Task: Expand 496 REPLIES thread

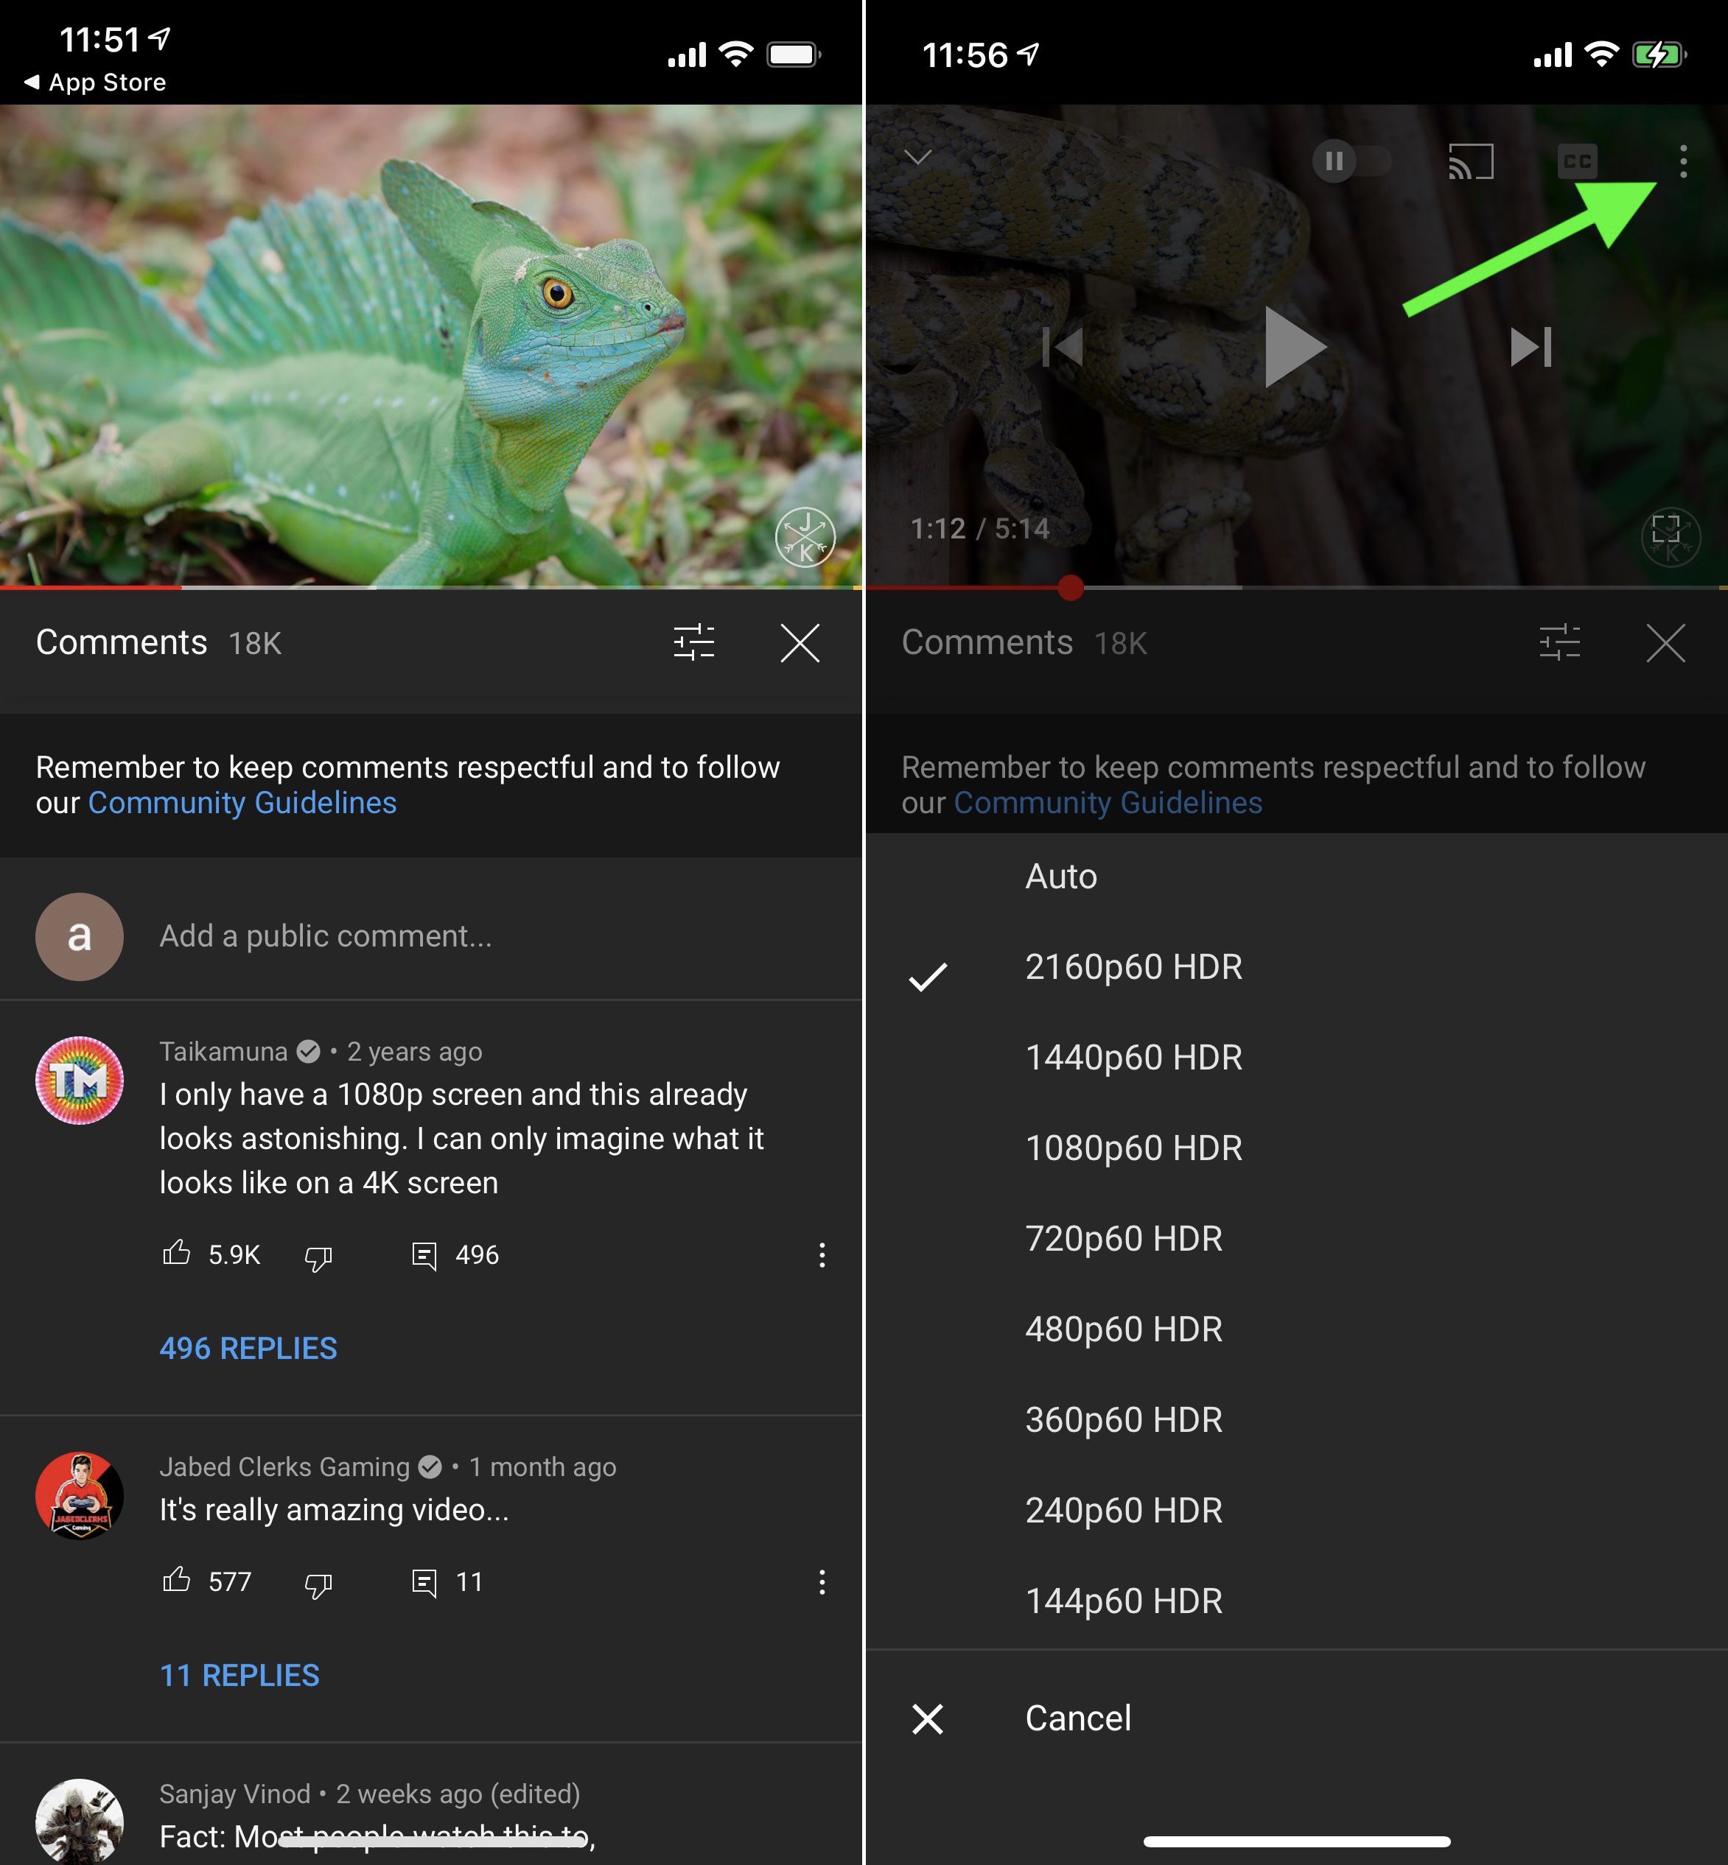Action: (x=248, y=1348)
